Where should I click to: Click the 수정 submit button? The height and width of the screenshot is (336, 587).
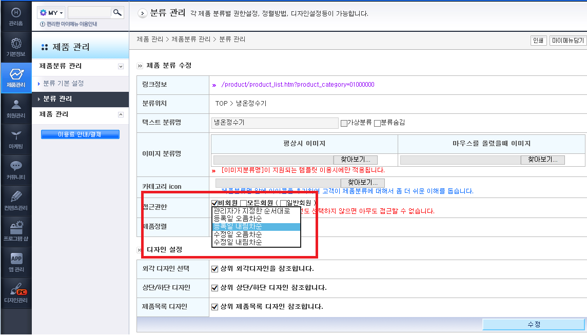pyautogui.click(x=534, y=324)
